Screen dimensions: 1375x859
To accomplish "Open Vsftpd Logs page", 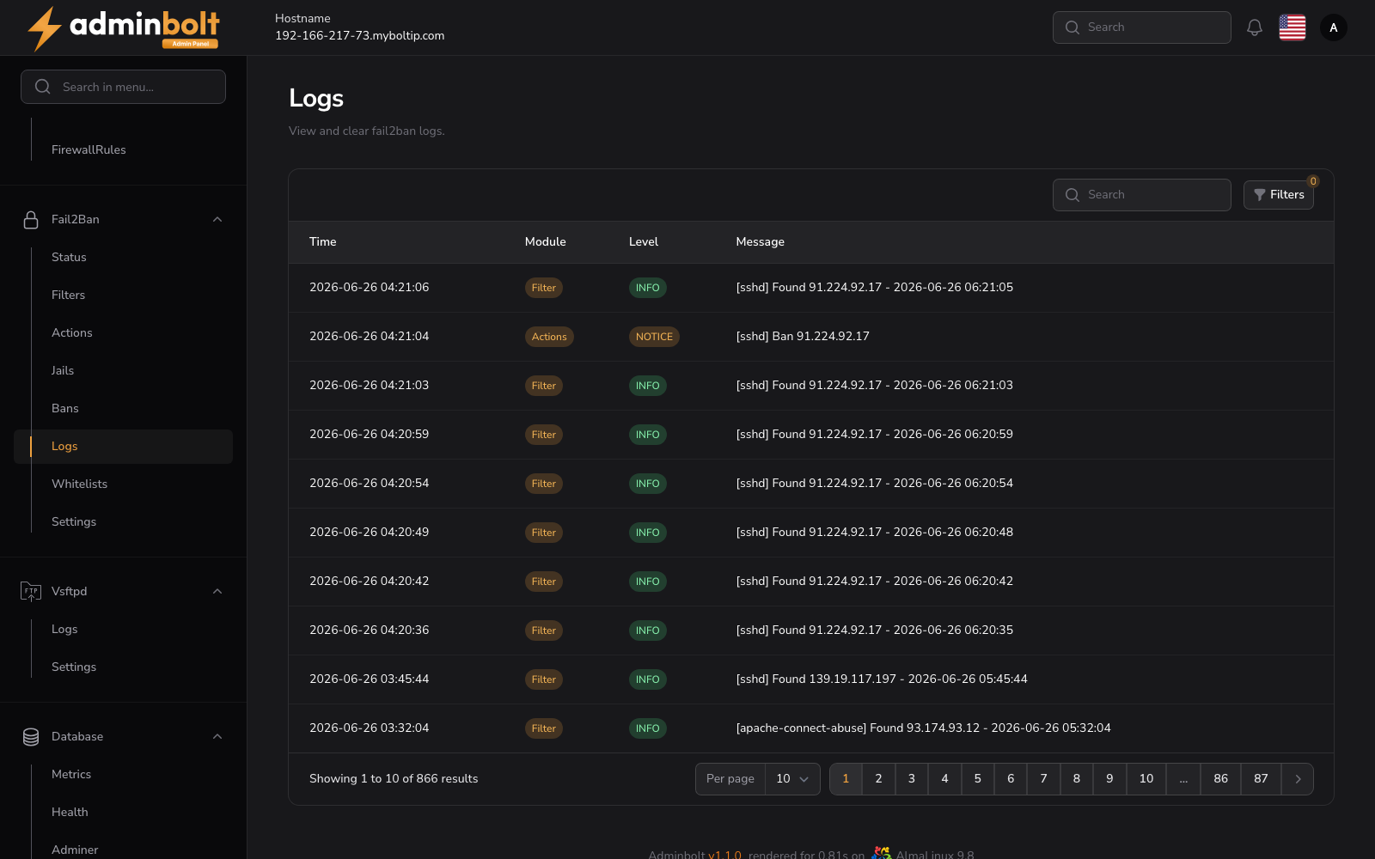I will tap(64, 629).
